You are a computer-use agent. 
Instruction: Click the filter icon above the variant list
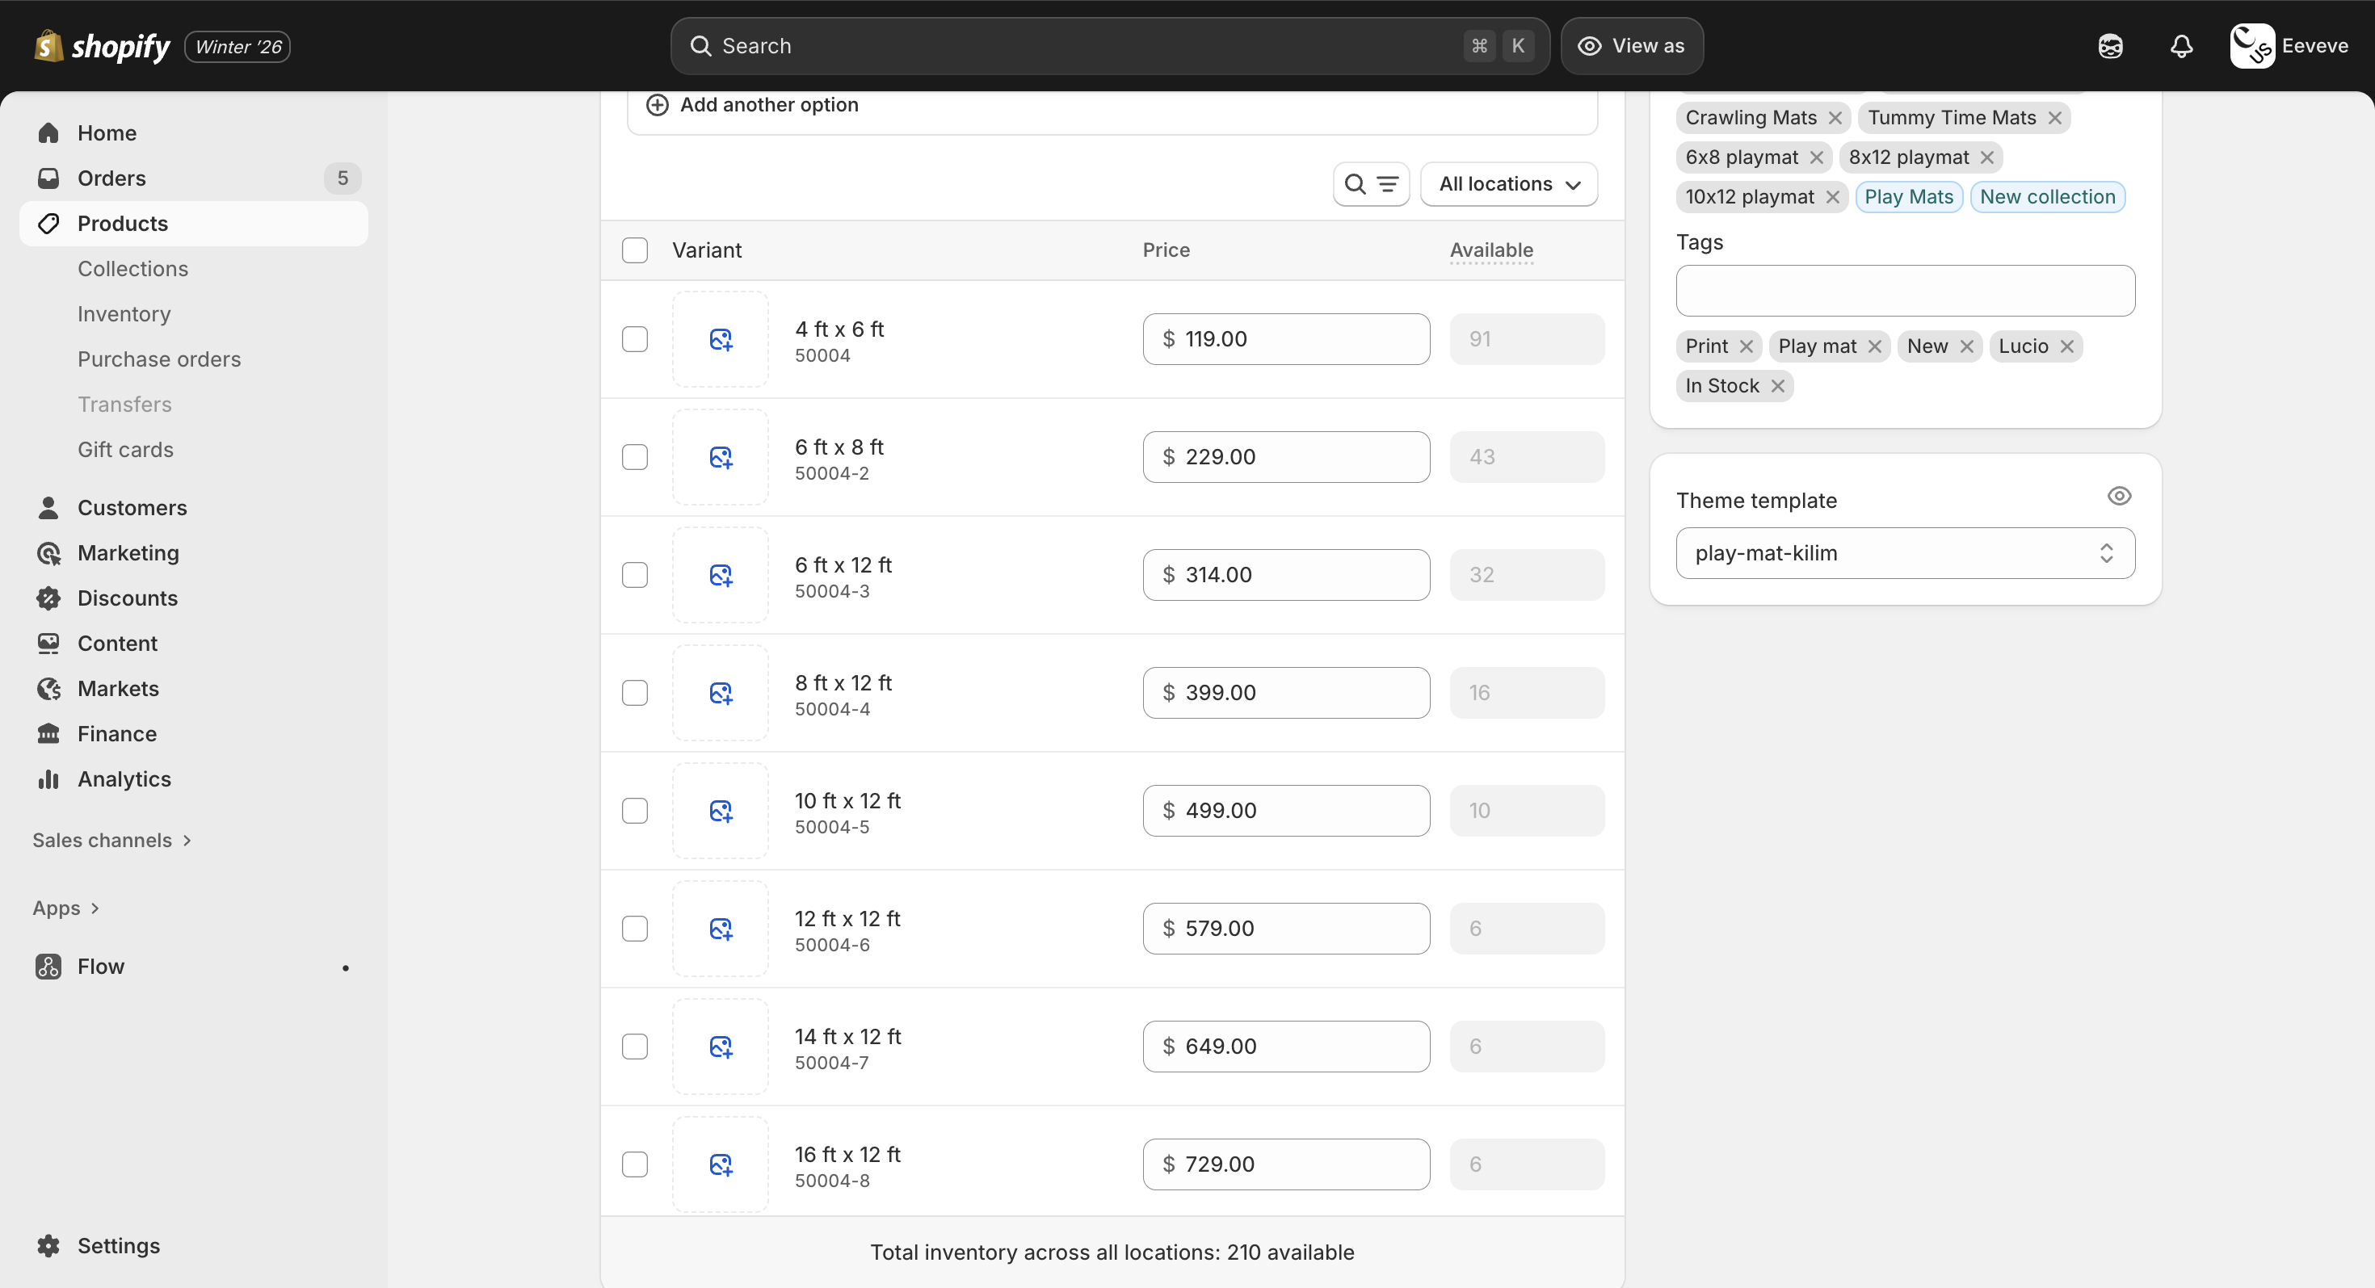[1388, 183]
